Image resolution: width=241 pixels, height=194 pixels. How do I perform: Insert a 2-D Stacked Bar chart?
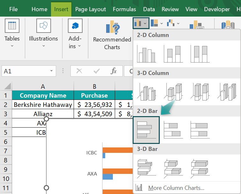(x=173, y=130)
